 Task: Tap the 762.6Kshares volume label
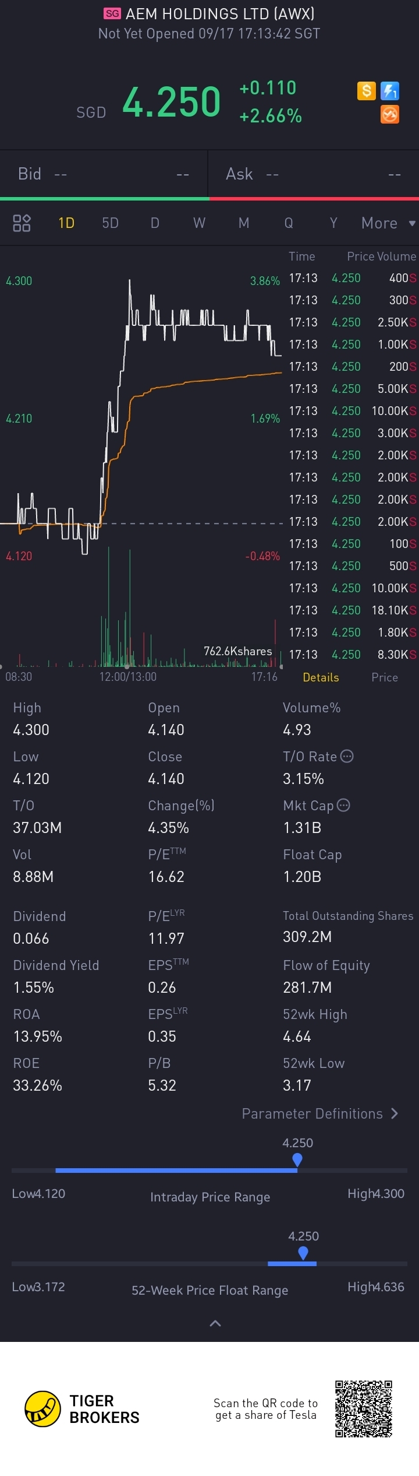click(238, 651)
